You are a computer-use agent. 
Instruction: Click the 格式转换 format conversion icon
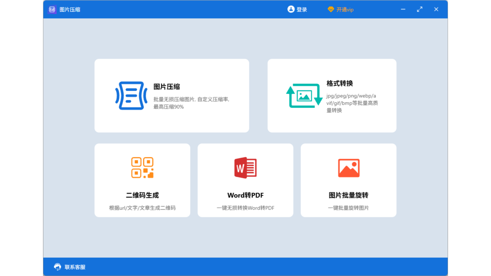pos(303,95)
